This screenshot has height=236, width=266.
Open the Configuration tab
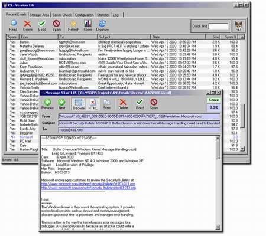(x=84, y=15)
